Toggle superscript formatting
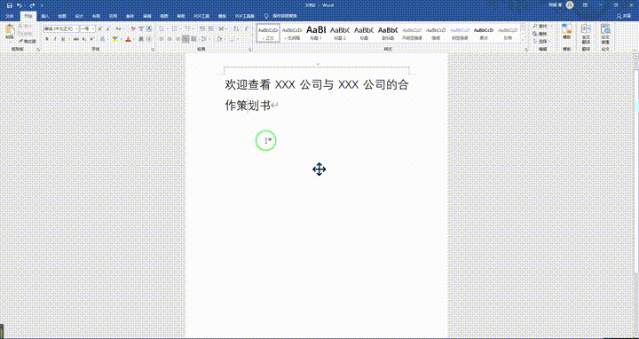The image size is (639, 339). (91, 39)
